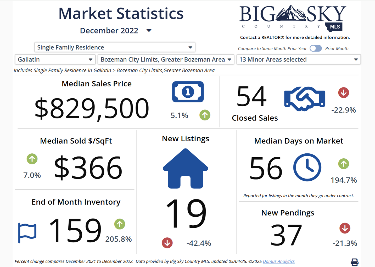
Task: Click green up arrow next to 205.8%
Action: pos(120,224)
